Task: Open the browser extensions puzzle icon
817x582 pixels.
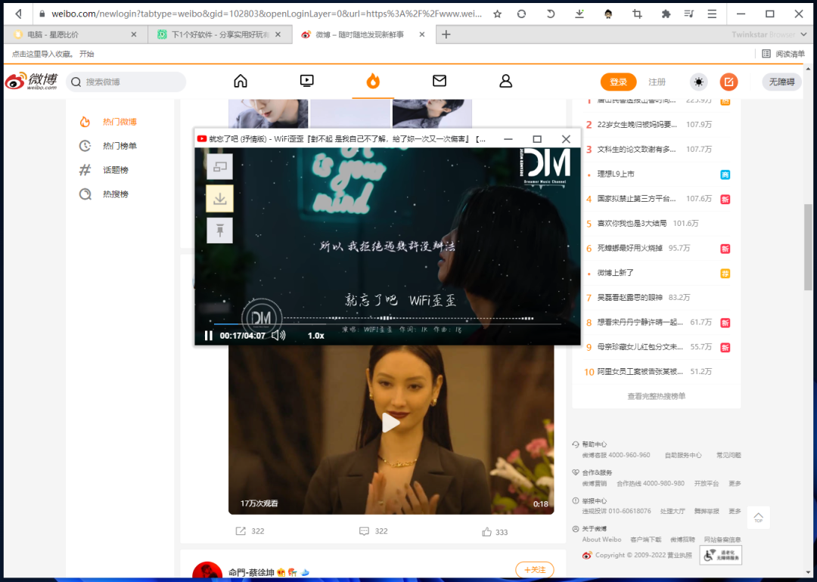Action: click(666, 13)
